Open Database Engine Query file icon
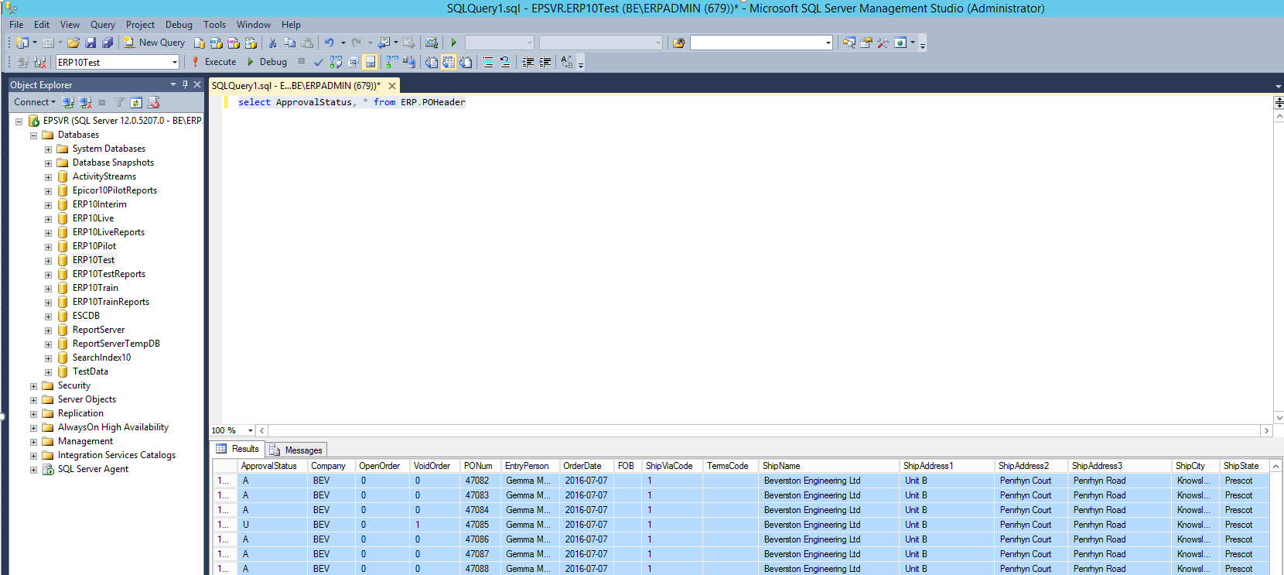1284x575 pixels. (x=200, y=43)
